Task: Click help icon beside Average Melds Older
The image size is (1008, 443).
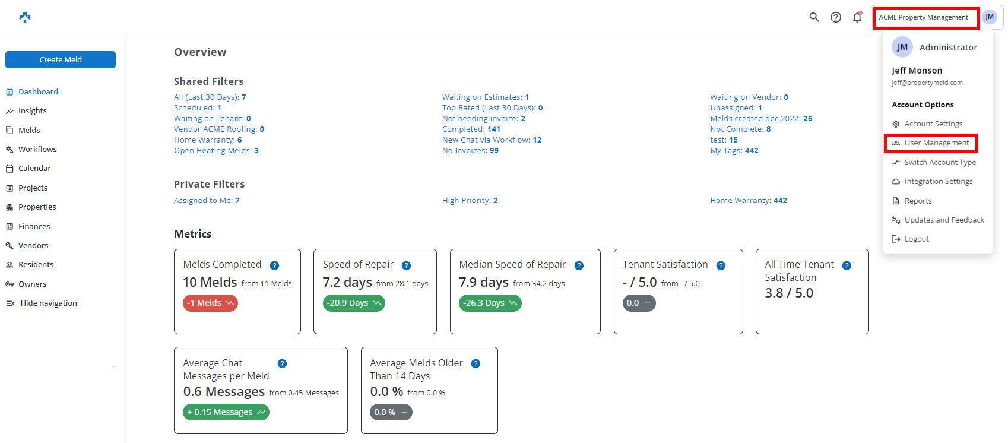Action: (x=476, y=363)
